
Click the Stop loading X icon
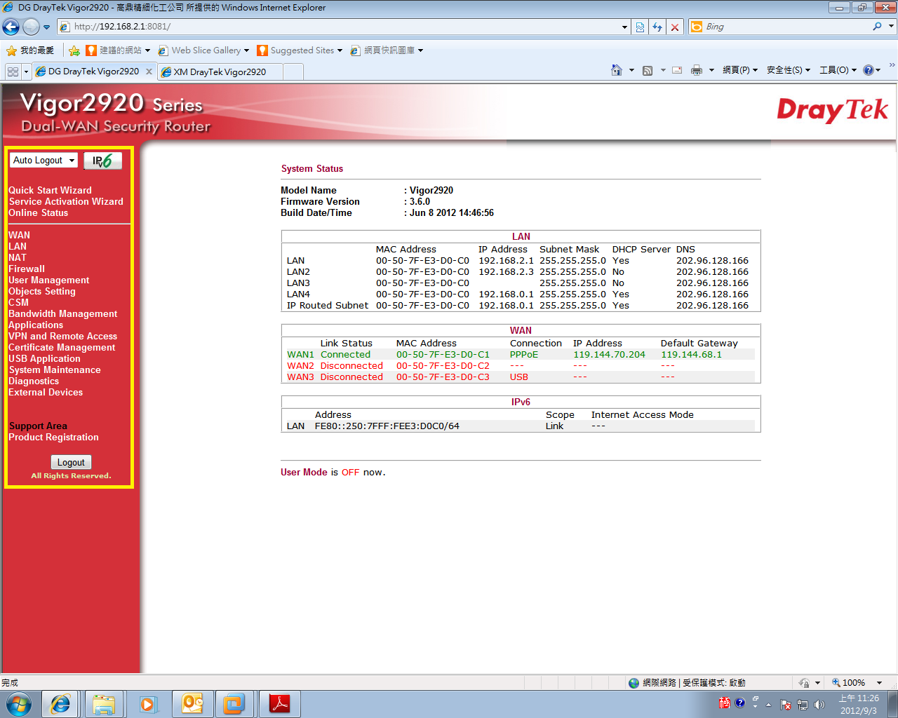(x=675, y=27)
